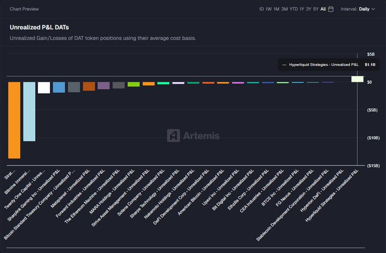Click the 'Chart Preview' header text
Viewport: 386px width, 253px height.
pos(24,9)
